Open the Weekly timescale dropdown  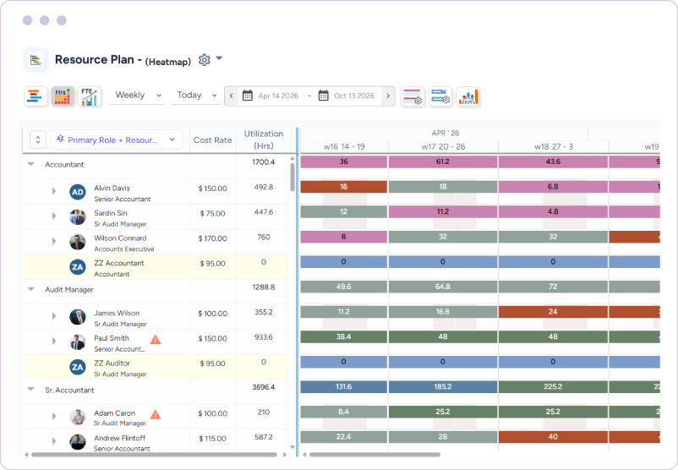(137, 96)
